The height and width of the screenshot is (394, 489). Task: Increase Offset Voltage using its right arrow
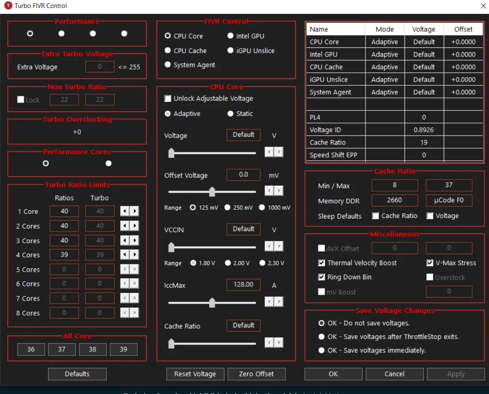[279, 190]
